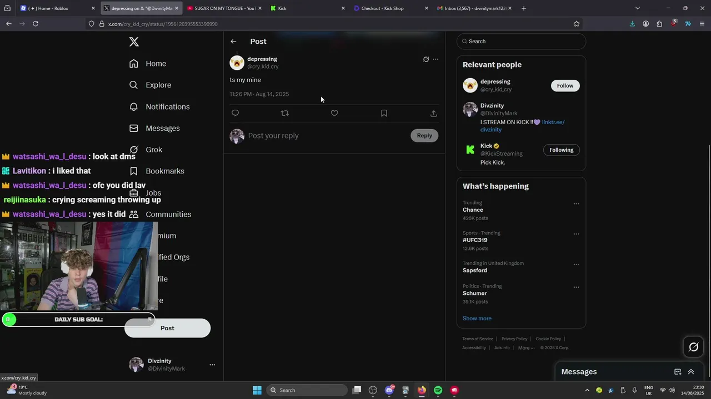
Task: Click the X logo in sidebar
Action: coord(134,42)
